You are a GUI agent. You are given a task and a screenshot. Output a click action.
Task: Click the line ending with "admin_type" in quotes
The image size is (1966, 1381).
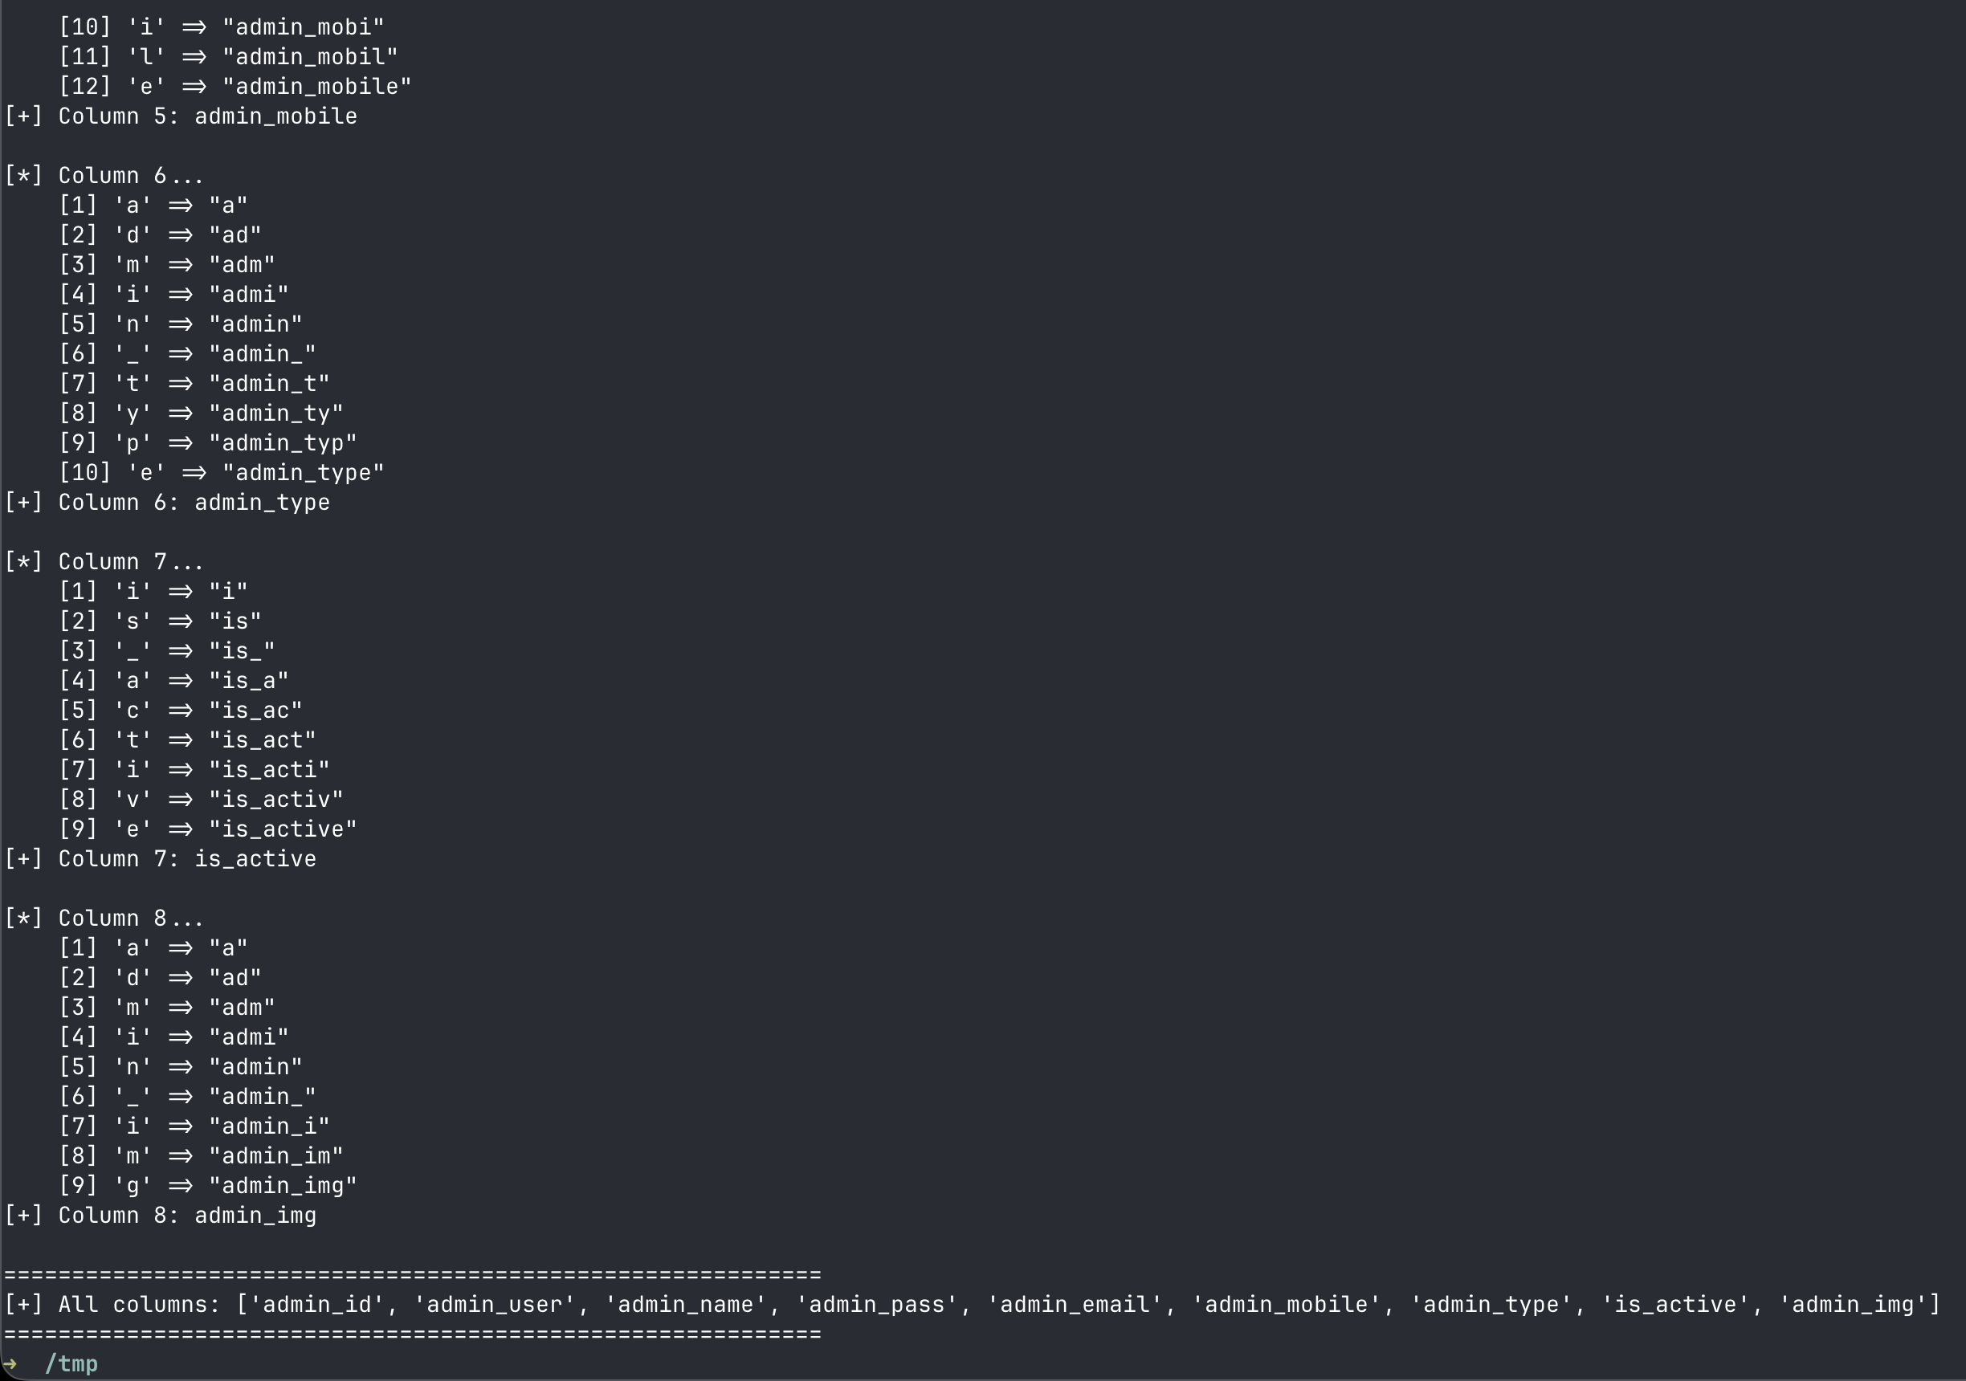pyautogui.click(x=221, y=473)
